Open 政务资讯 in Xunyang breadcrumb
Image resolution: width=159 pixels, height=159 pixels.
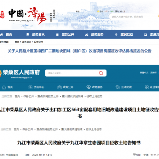click(x=27, y=42)
